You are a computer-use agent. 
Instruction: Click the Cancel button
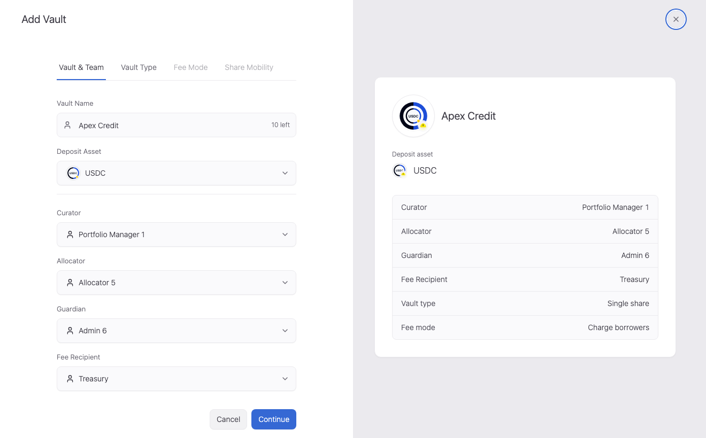coord(228,419)
